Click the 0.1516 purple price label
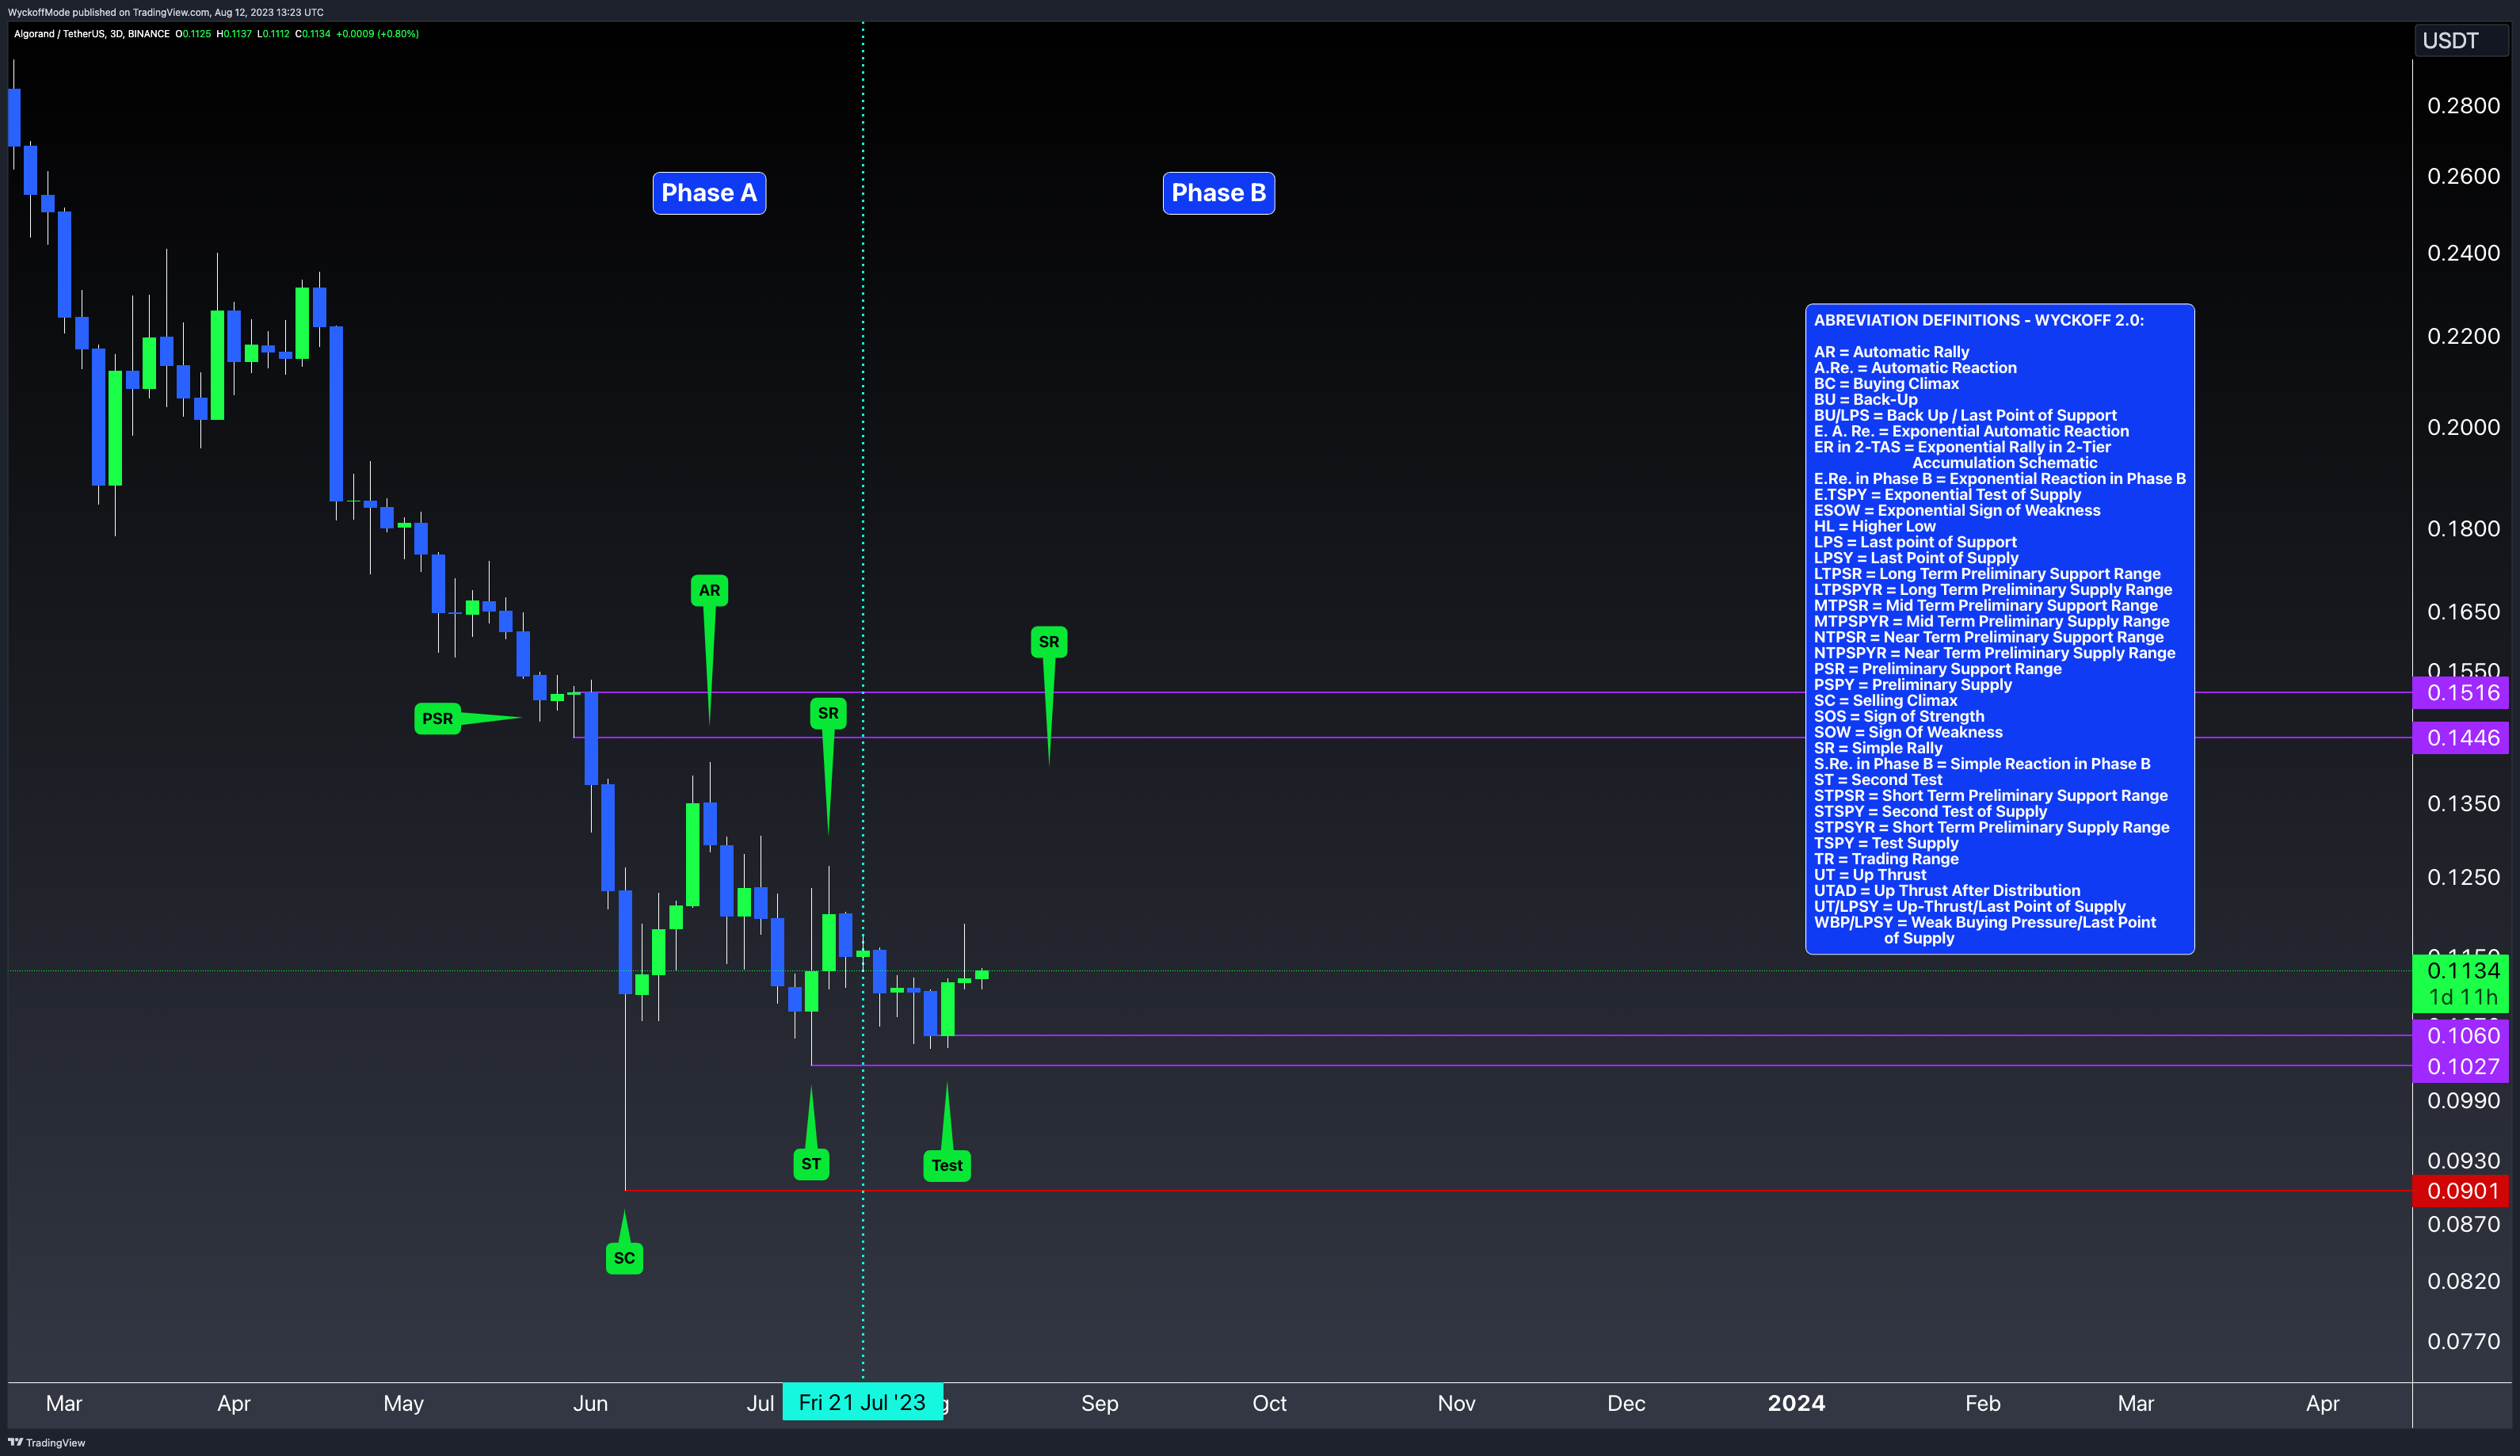 tap(2462, 692)
